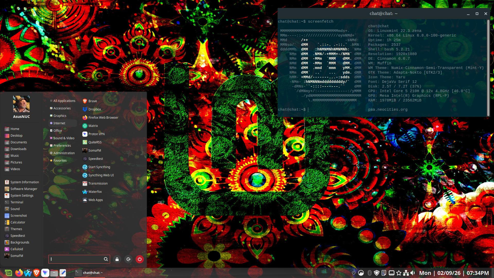Click the date and time calendar applet

pyautogui.click(x=454, y=273)
